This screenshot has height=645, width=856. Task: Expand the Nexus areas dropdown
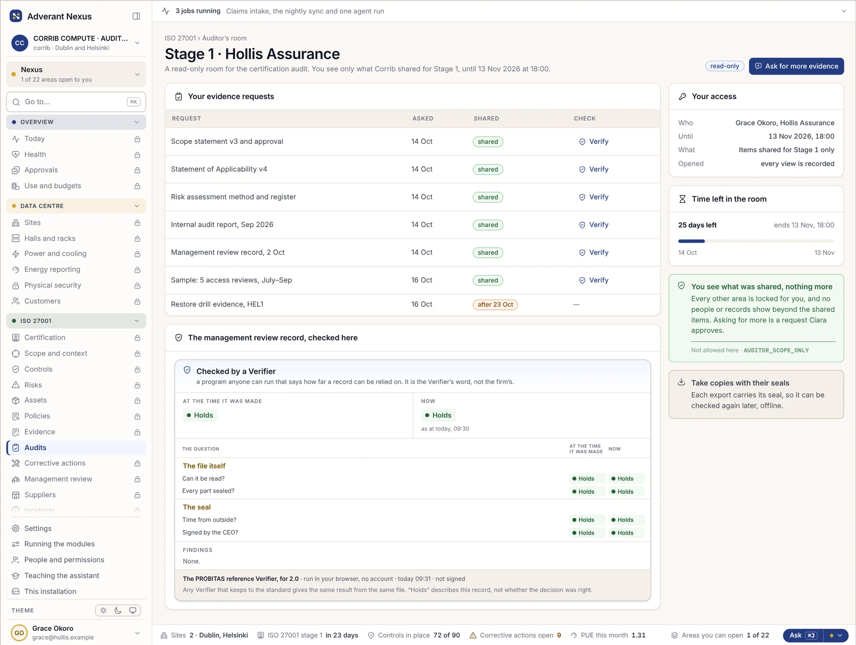click(x=76, y=74)
